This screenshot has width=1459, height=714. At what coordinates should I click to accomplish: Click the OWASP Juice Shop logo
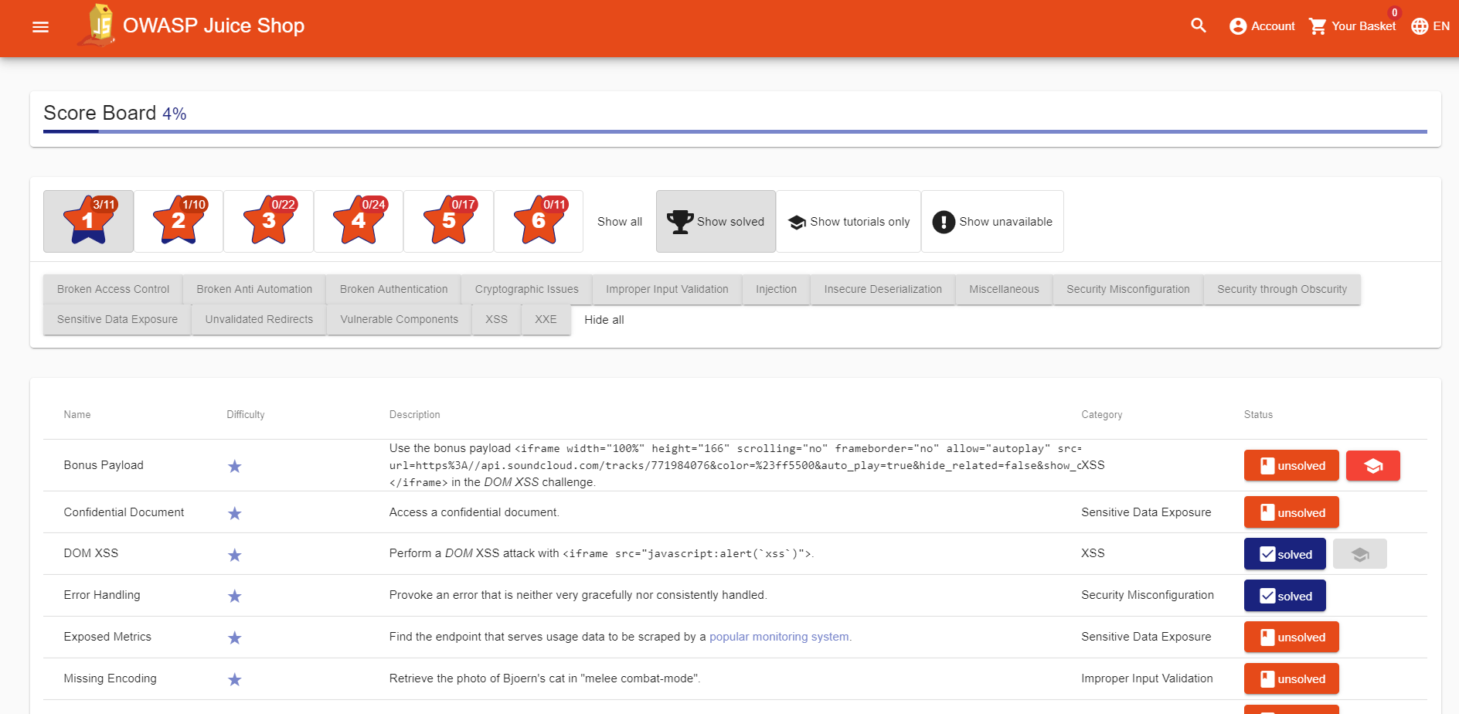click(x=97, y=25)
